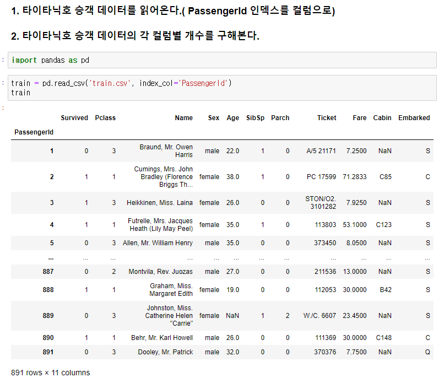Viewport: 444px width, 383px height.
Task: Click ticket value '370376'
Action: point(325,352)
